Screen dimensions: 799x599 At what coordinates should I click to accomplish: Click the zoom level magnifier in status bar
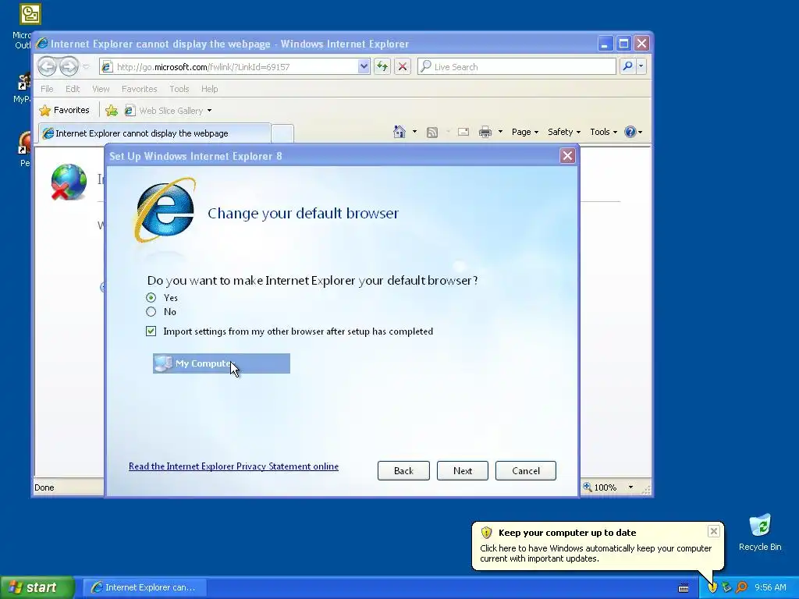[588, 487]
